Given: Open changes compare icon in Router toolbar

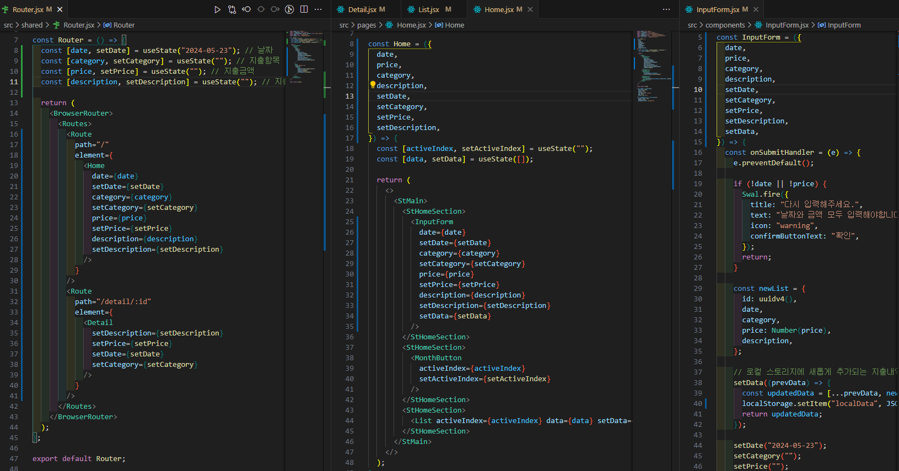Looking at the screenshot, I should (x=232, y=9).
